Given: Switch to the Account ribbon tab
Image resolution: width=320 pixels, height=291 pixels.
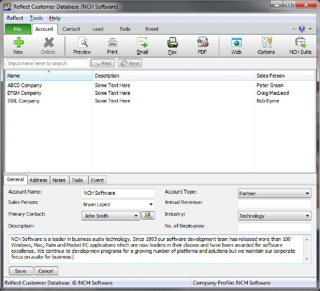Looking at the screenshot, I should 44,29.
